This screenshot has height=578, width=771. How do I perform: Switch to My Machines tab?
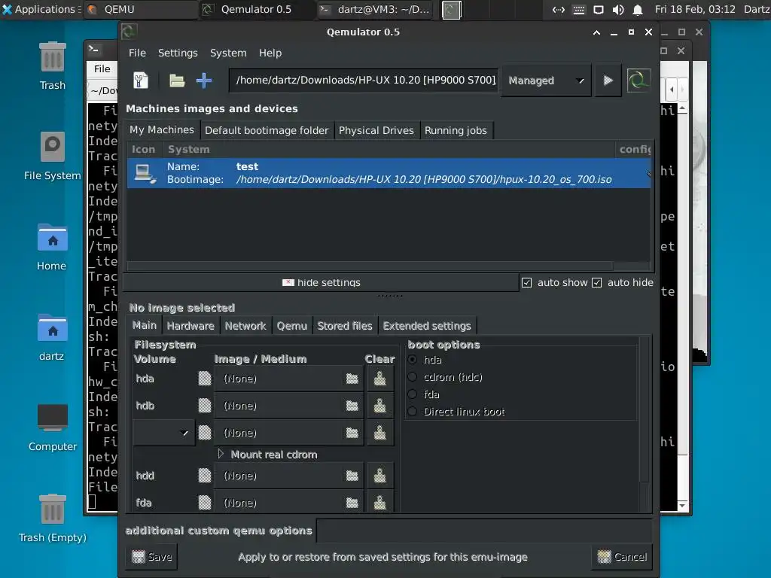tap(162, 129)
